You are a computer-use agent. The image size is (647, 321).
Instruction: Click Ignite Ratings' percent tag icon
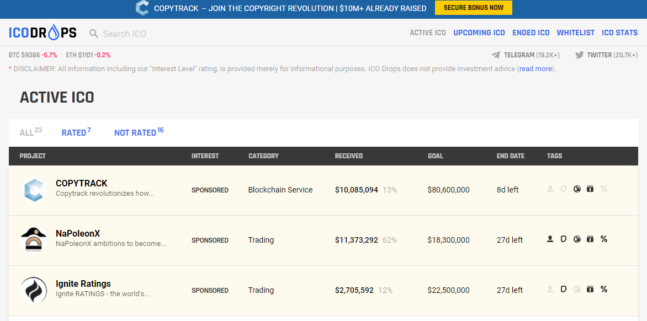(604, 289)
